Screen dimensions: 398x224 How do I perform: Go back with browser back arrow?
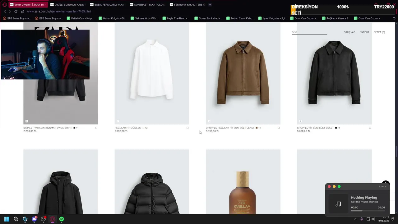(5, 12)
